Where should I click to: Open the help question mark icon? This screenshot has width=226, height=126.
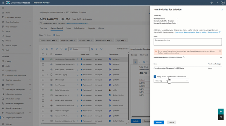tap(217, 3)
